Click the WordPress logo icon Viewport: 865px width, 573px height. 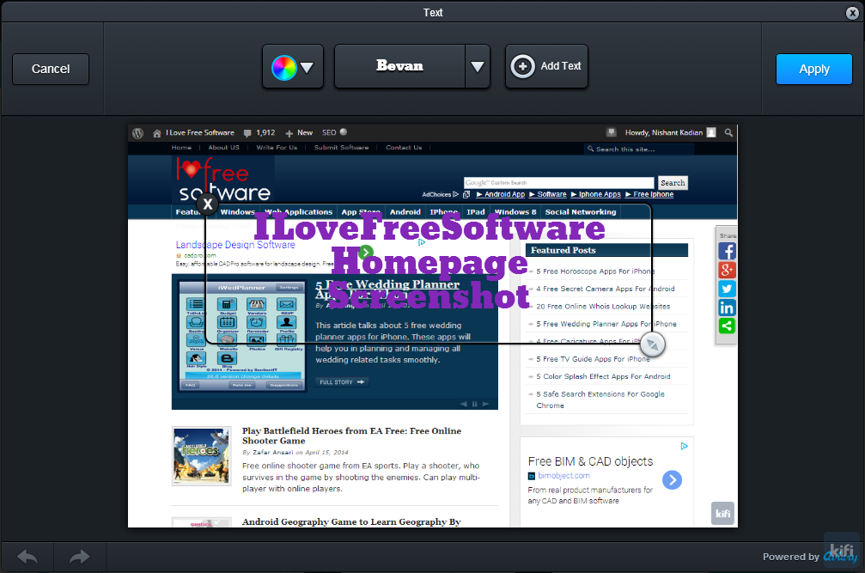pyautogui.click(x=138, y=133)
